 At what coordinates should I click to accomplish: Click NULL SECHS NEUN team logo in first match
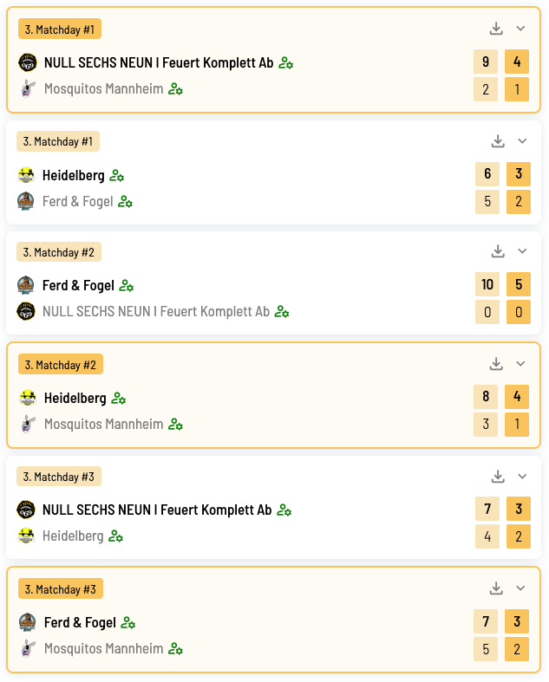pyautogui.click(x=28, y=62)
